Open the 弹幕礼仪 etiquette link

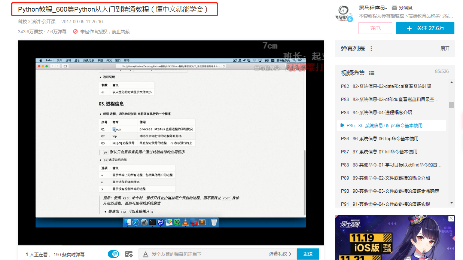click(x=280, y=254)
